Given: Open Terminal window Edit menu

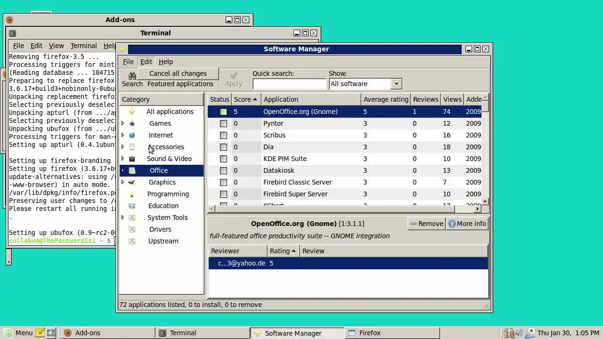Looking at the screenshot, I should pos(36,46).
